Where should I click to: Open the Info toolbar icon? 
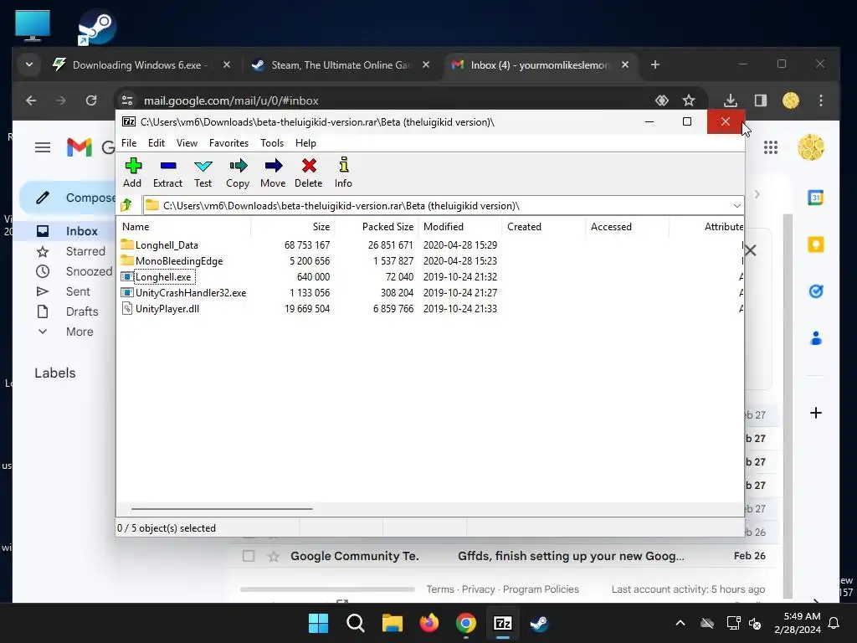[343, 172]
